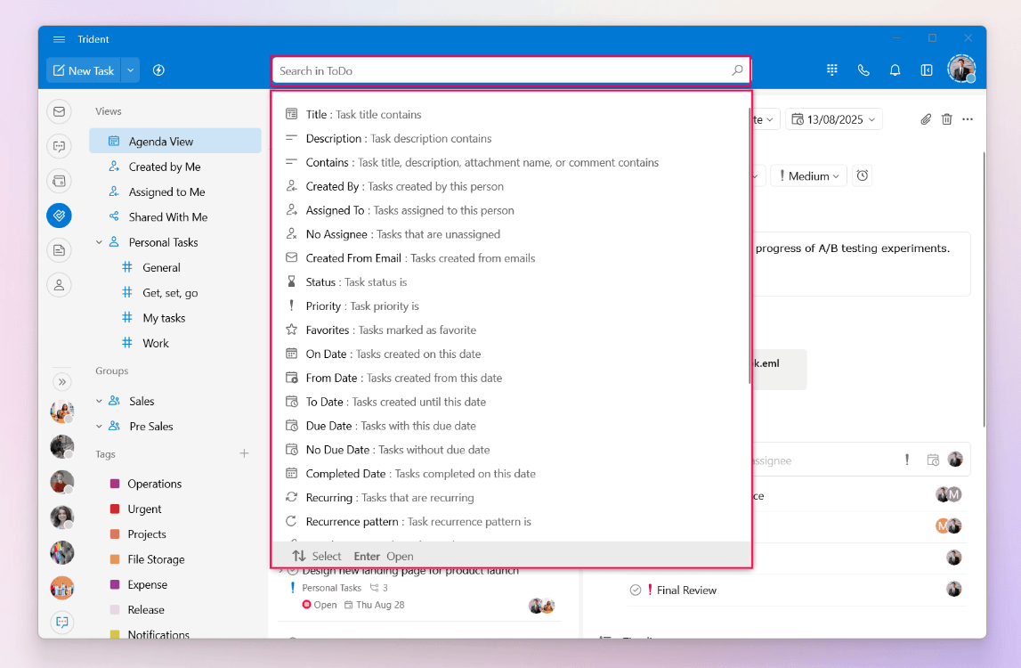Open the Medium priority dropdown
The width and height of the screenshot is (1021, 668).
pyautogui.click(x=808, y=176)
